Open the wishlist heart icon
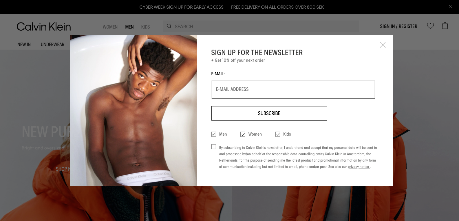The width and height of the screenshot is (459, 221). click(430, 26)
